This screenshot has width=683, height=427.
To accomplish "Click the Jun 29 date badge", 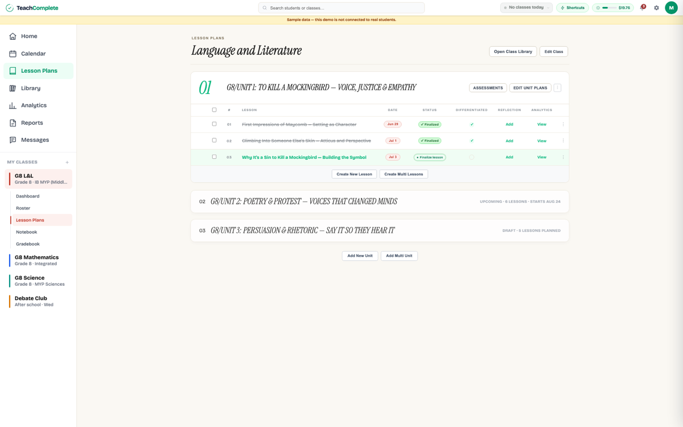I will (393, 124).
